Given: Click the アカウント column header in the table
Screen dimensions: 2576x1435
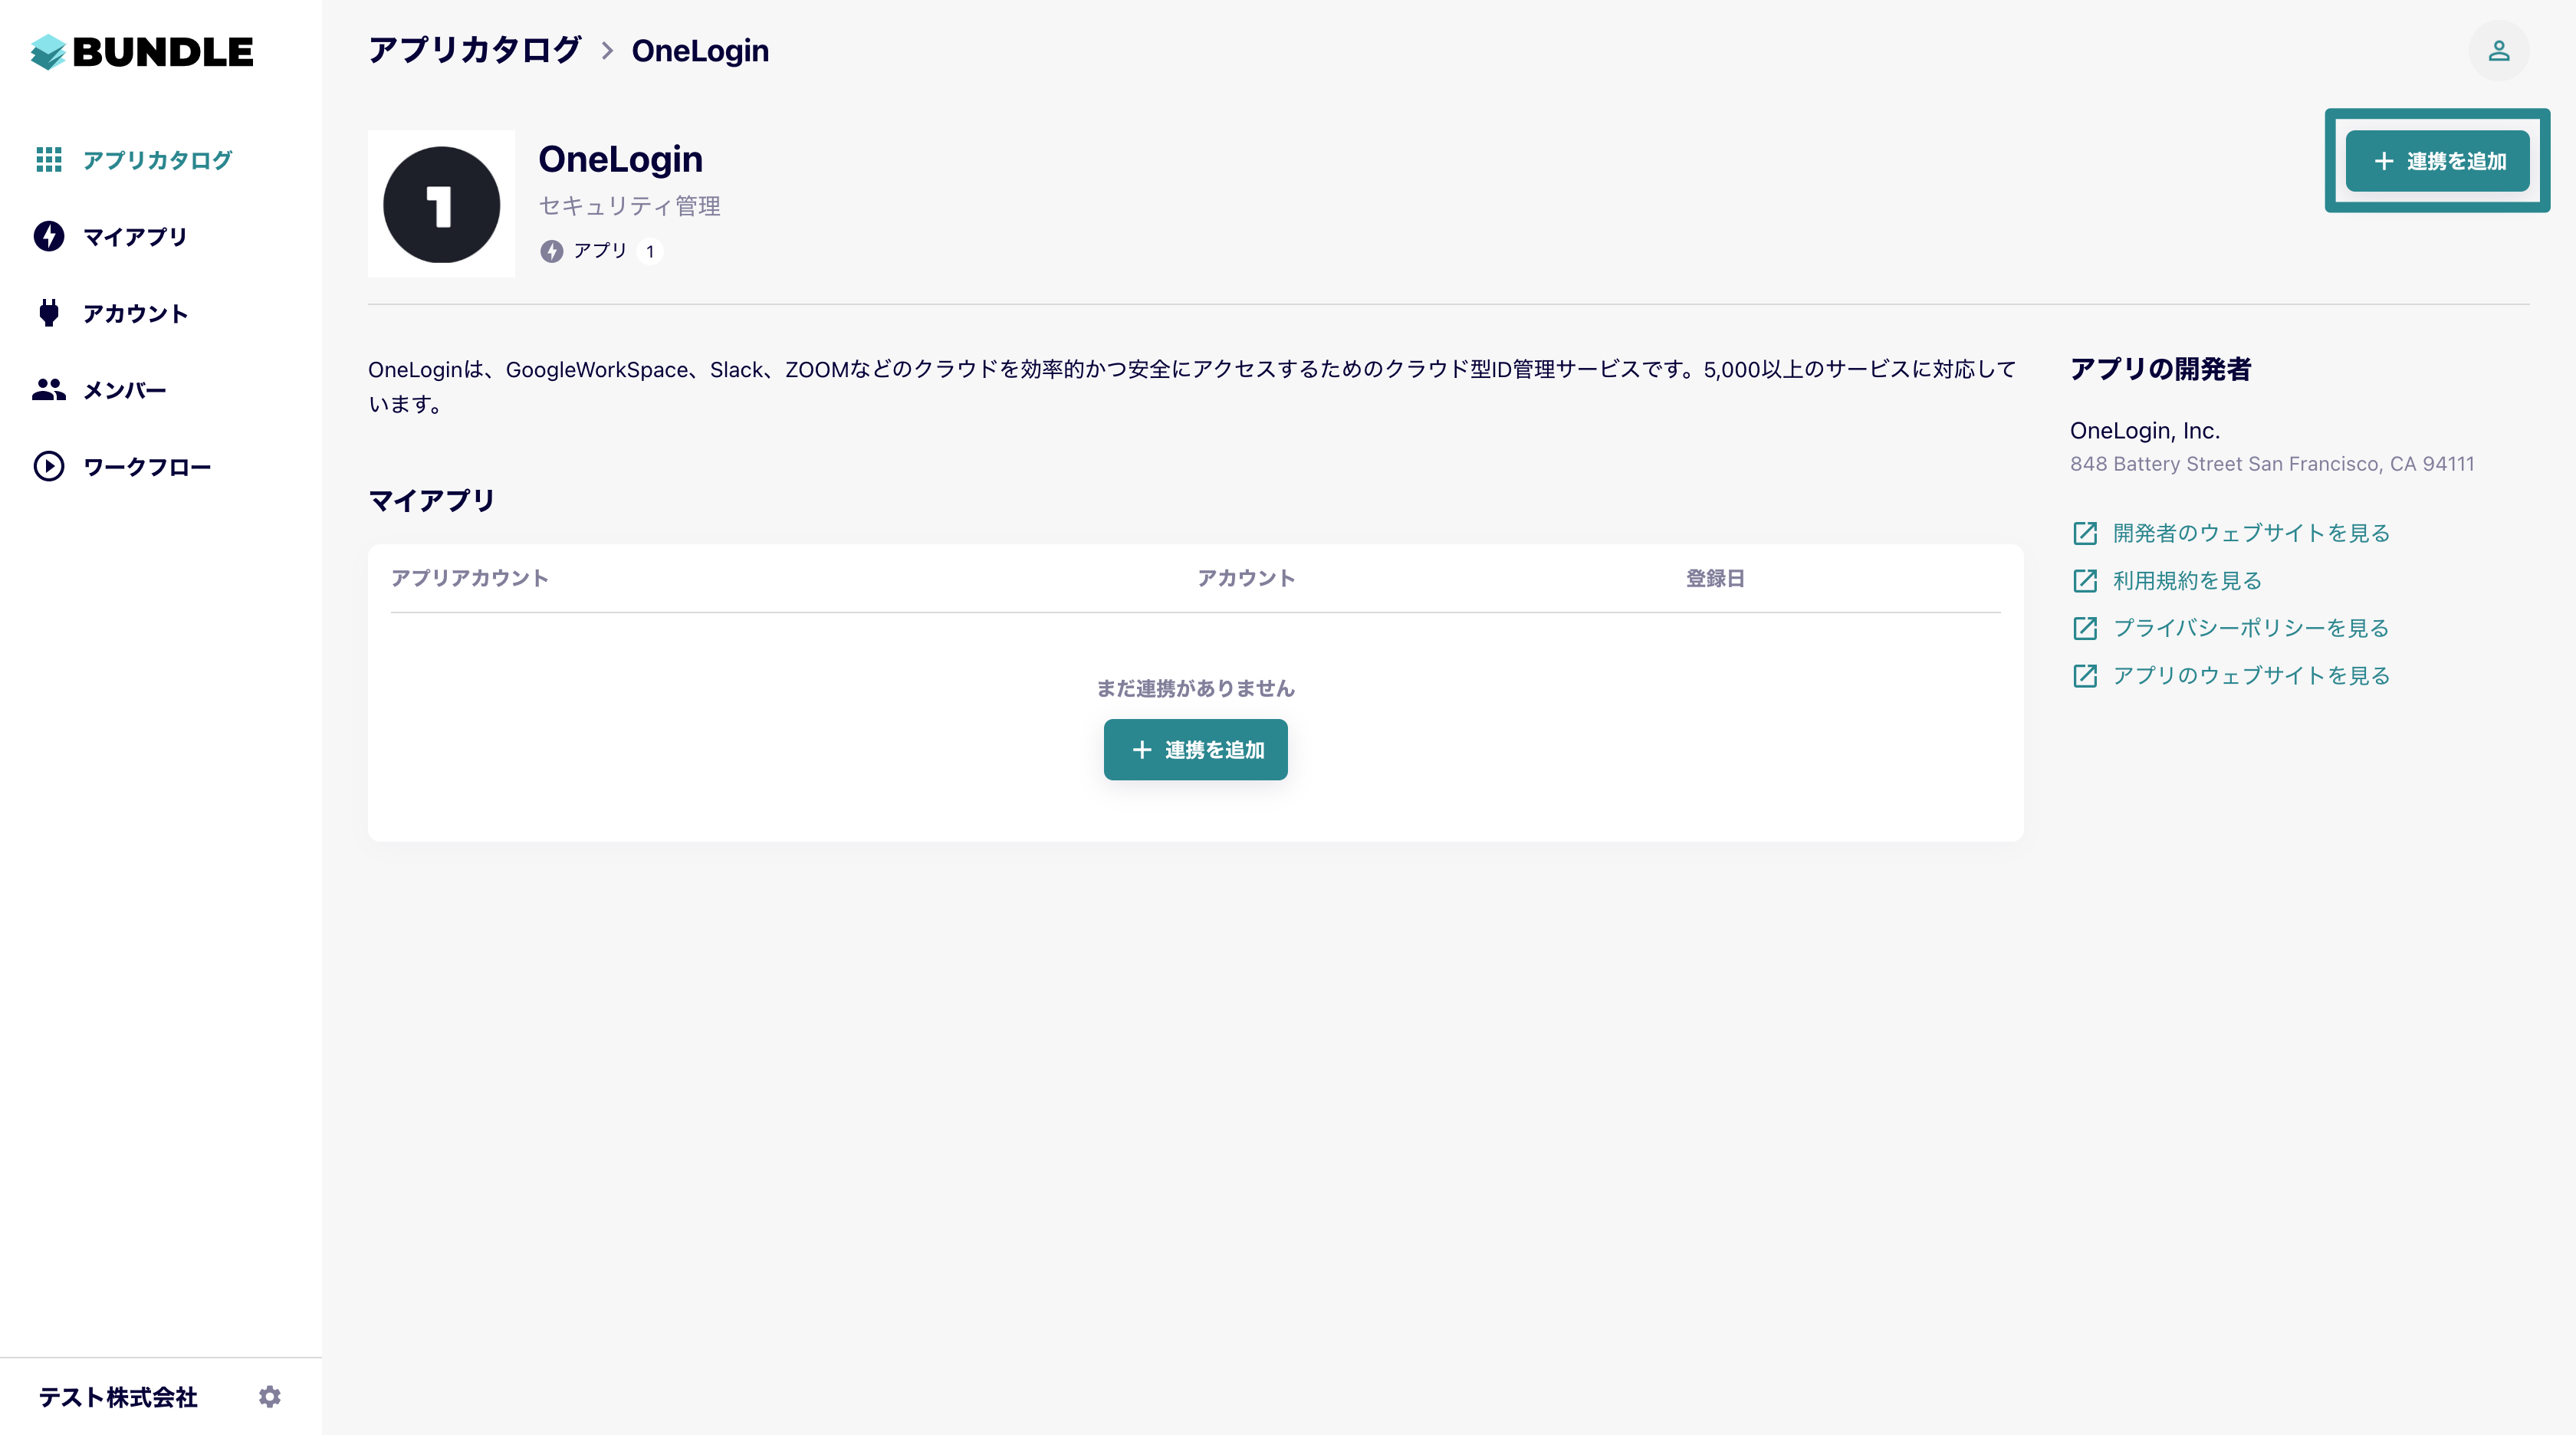Looking at the screenshot, I should [1246, 578].
